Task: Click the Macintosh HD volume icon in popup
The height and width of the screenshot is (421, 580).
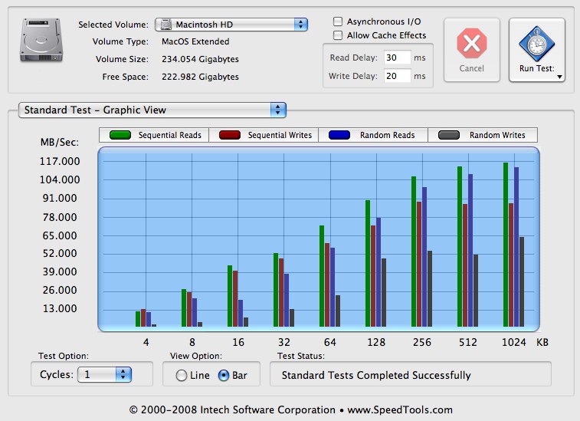Action: pyautogui.click(x=166, y=25)
